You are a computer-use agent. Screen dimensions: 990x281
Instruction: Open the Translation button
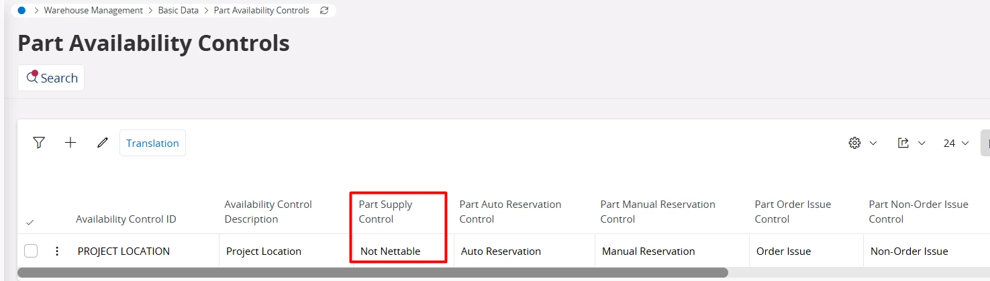point(152,143)
